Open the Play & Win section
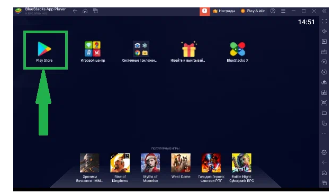The height and width of the screenshot is (194, 333). (x=253, y=11)
